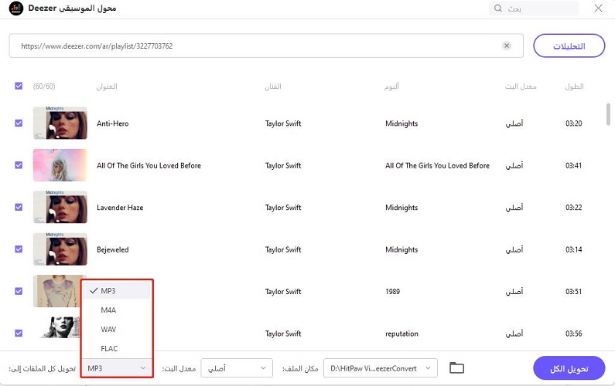This screenshot has width=615, height=386.
Task: Click the 03:41 duration value
Action: coord(573,166)
